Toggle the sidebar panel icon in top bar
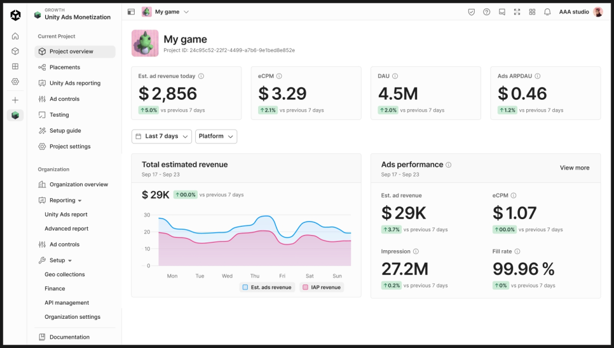 click(131, 11)
